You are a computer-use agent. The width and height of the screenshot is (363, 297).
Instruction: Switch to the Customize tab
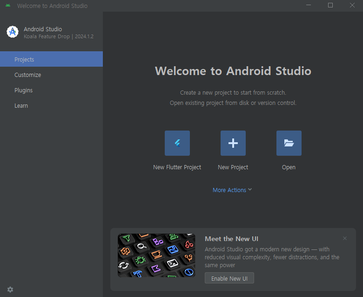[x=51, y=75]
